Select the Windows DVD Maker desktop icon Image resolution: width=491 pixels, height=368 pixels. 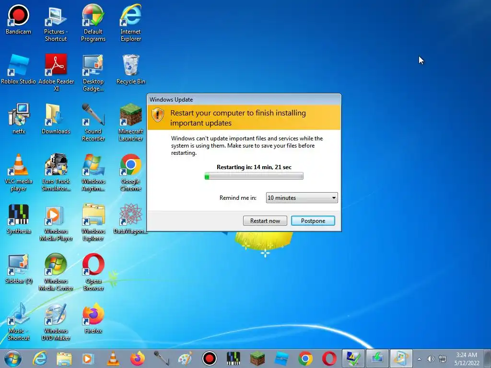(x=56, y=322)
